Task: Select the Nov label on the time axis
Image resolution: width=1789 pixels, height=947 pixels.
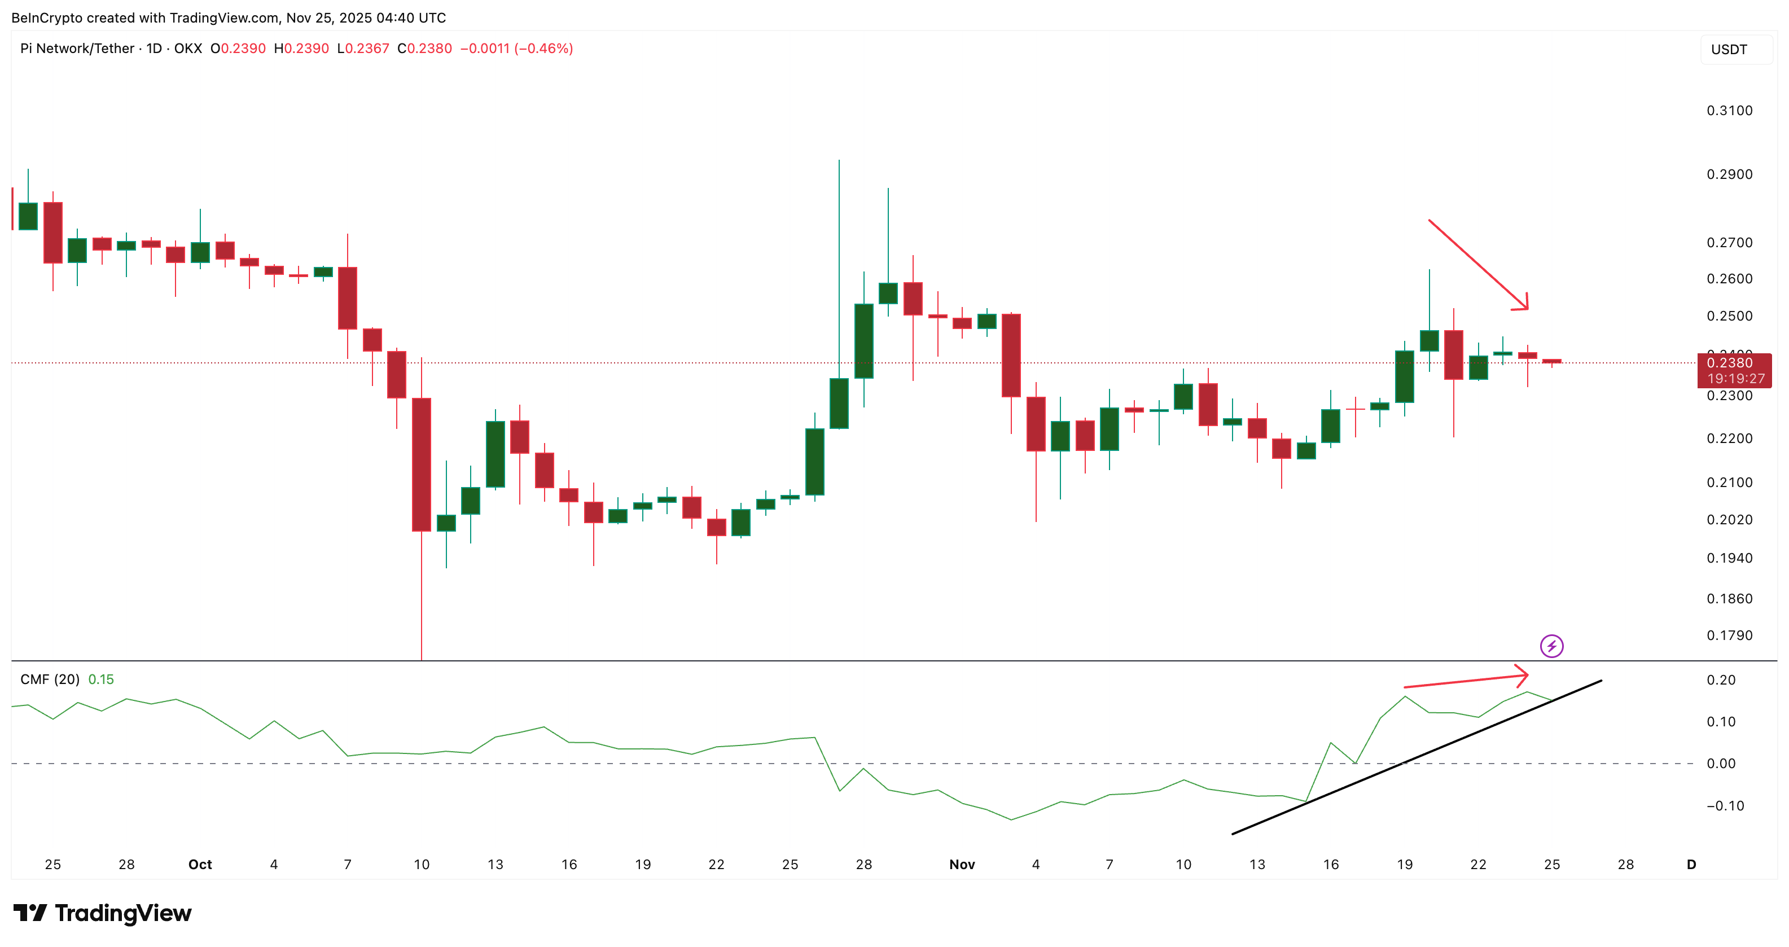Action: (963, 865)
